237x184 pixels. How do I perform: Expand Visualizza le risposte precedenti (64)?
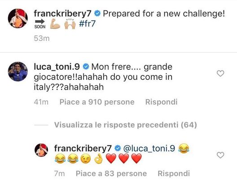pos(125,125)
